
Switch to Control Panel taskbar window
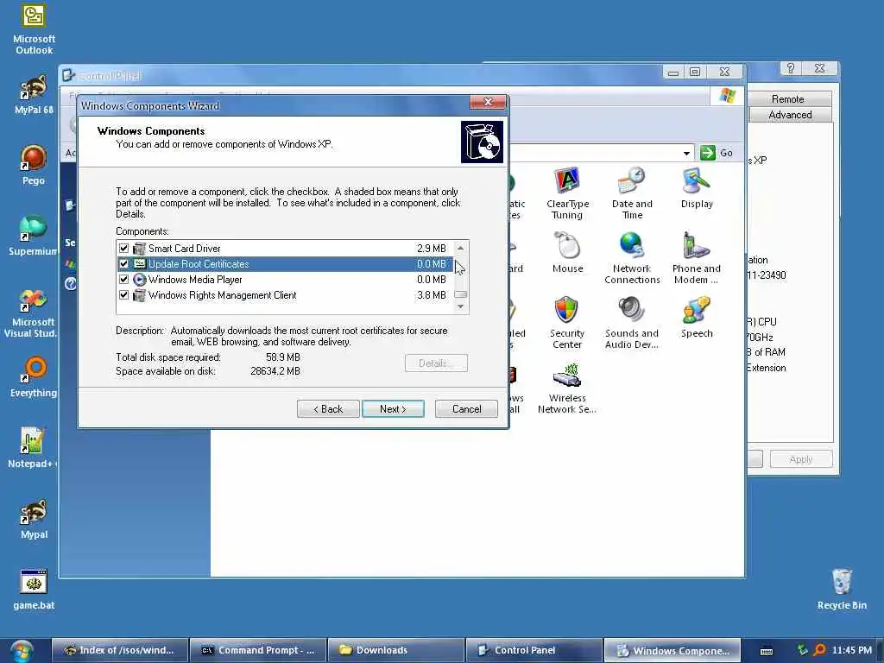[x=534, y=650]
